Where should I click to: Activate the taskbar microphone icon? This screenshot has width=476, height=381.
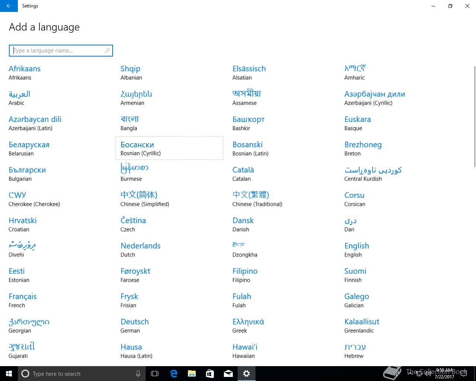[138, 374]
